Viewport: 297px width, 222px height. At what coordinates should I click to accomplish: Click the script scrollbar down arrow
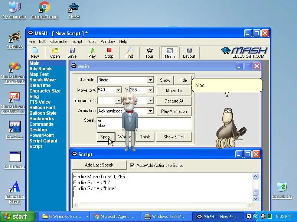tap(255, 199)
